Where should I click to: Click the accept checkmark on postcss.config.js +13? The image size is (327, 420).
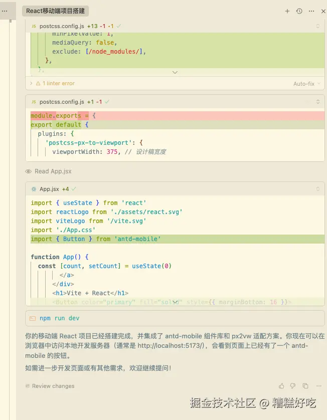(119, 26)
